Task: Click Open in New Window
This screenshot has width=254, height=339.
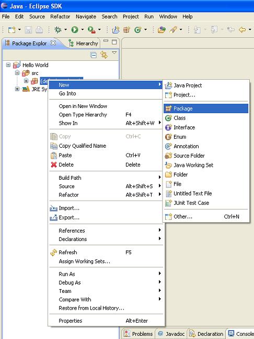Action: point(106,106)
